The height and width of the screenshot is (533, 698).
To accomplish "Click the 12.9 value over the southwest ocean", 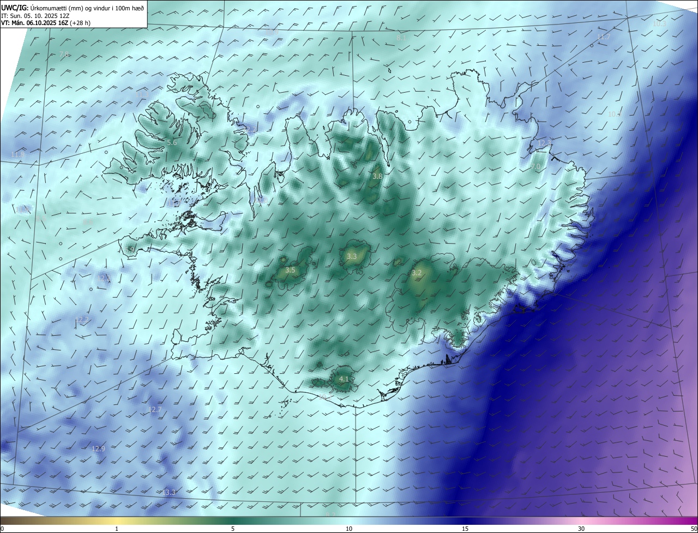I will [98, 449].
